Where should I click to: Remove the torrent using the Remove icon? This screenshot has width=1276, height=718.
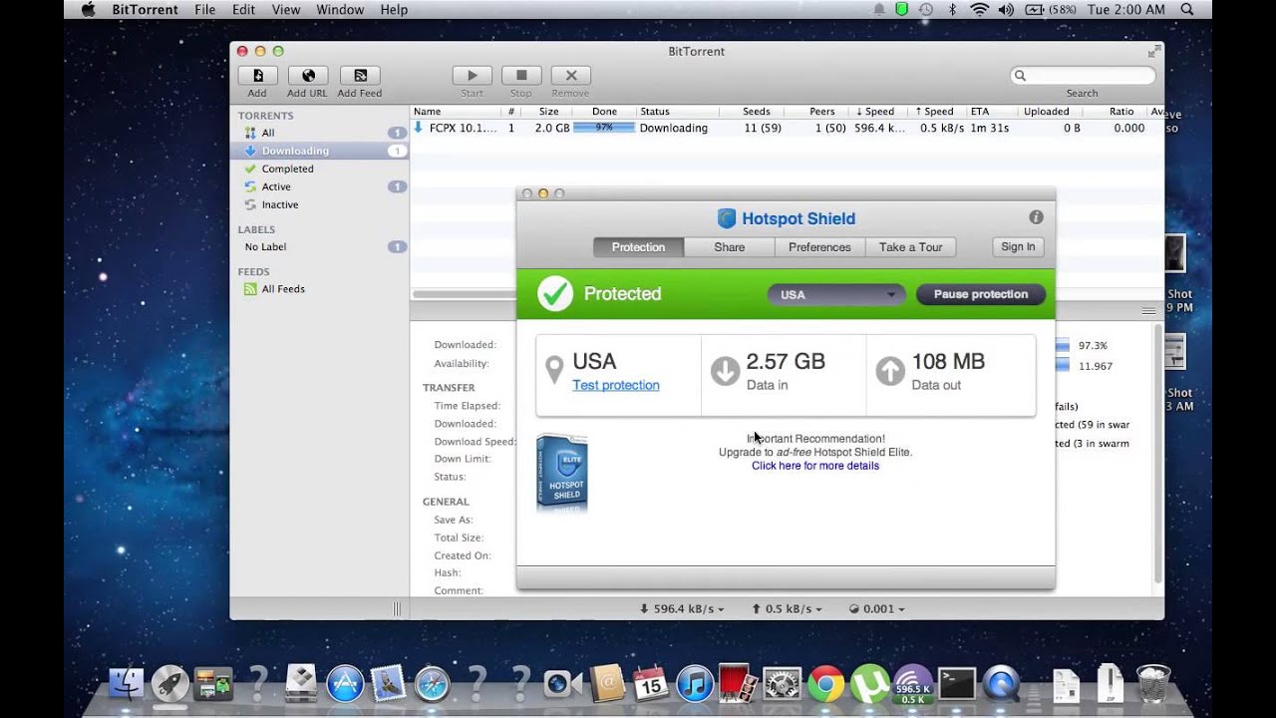coord(571,76)
